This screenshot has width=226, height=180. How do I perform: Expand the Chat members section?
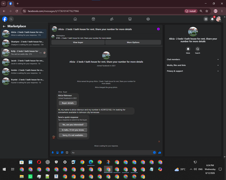pyautogui.click(x=193, y=59)
